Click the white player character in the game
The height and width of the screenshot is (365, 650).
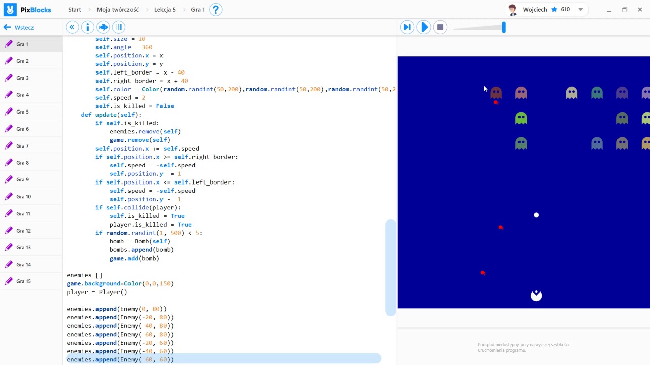tap(536, 296)
